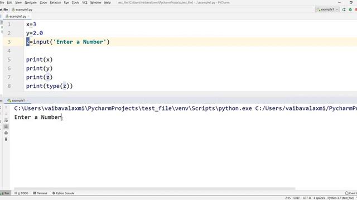357x200 pixels.
Task: Click the 'Enter a Number' string in line 3
Action: (80, 42)
